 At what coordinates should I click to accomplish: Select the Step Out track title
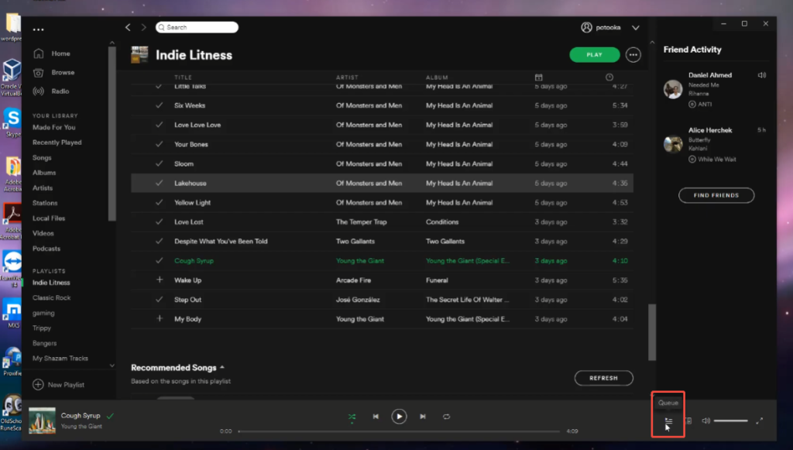pyautogui.click(x=187, y=300)
